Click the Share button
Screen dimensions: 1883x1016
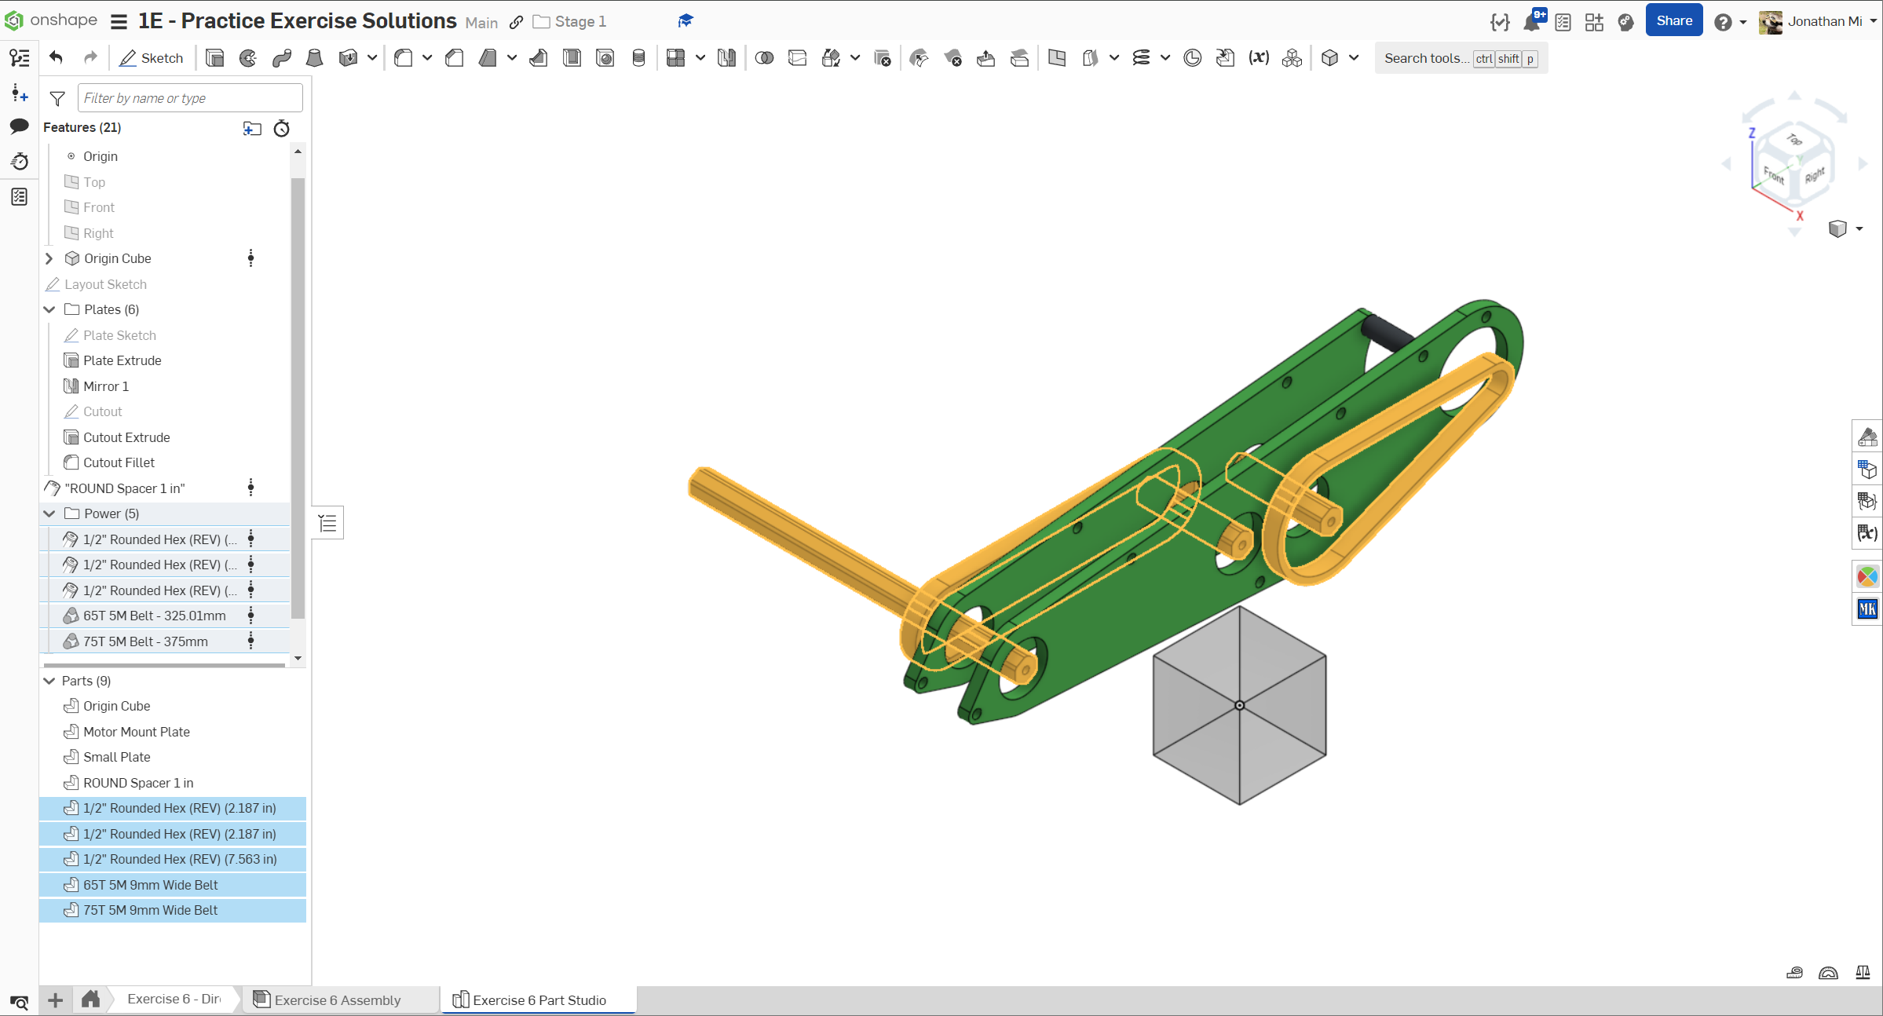coord(1673,21)
